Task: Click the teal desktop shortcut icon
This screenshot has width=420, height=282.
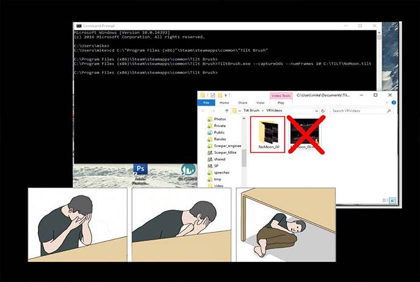Action: tap(189, 170)
